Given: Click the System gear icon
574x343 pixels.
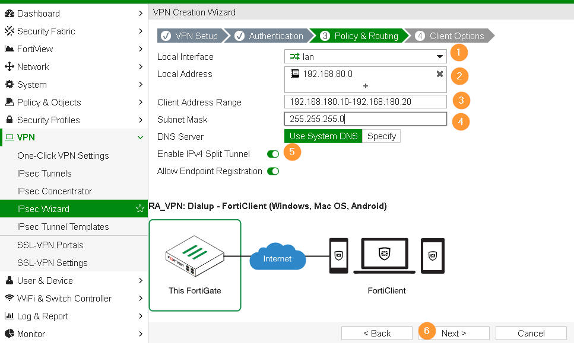Looking at the screenshot, I should [9, 84].
